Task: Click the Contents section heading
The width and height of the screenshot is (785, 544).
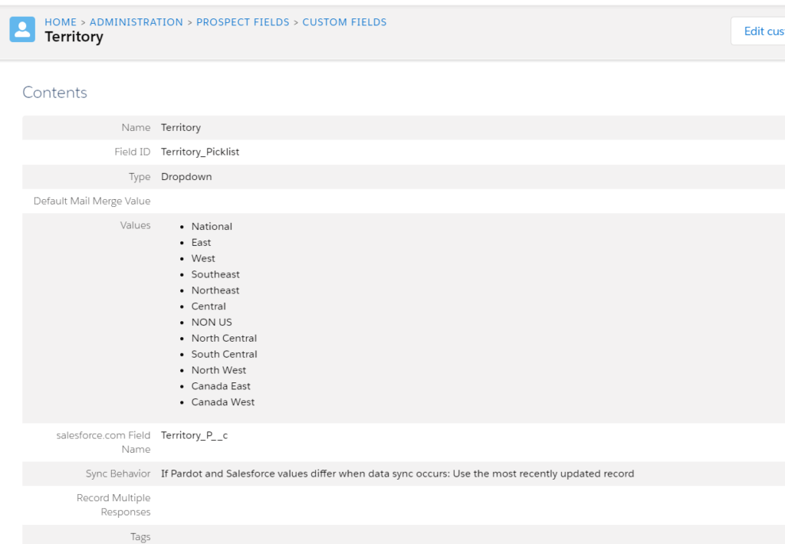Action: point(54,93)
